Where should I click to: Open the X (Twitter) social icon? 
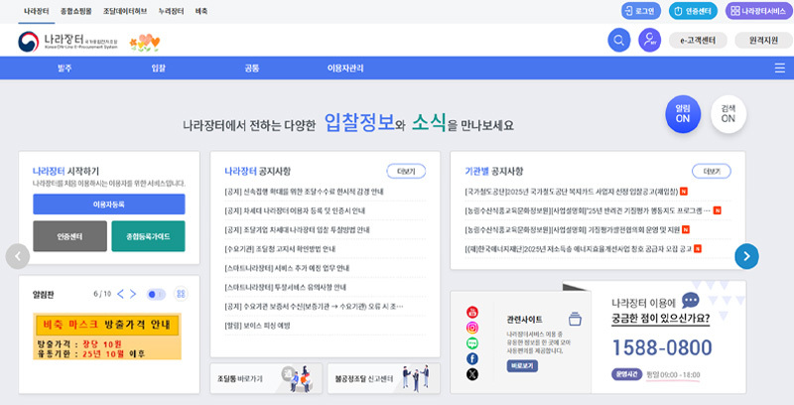click(472, 374)
